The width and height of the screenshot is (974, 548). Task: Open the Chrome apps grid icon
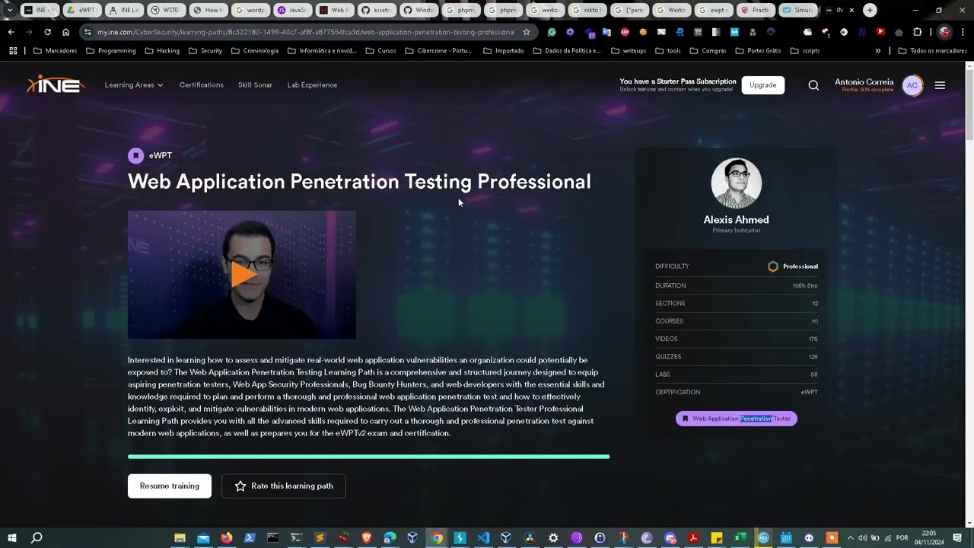tap(13, 50)
